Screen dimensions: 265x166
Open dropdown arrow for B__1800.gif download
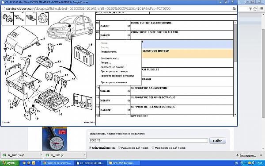tap(85, 155)
